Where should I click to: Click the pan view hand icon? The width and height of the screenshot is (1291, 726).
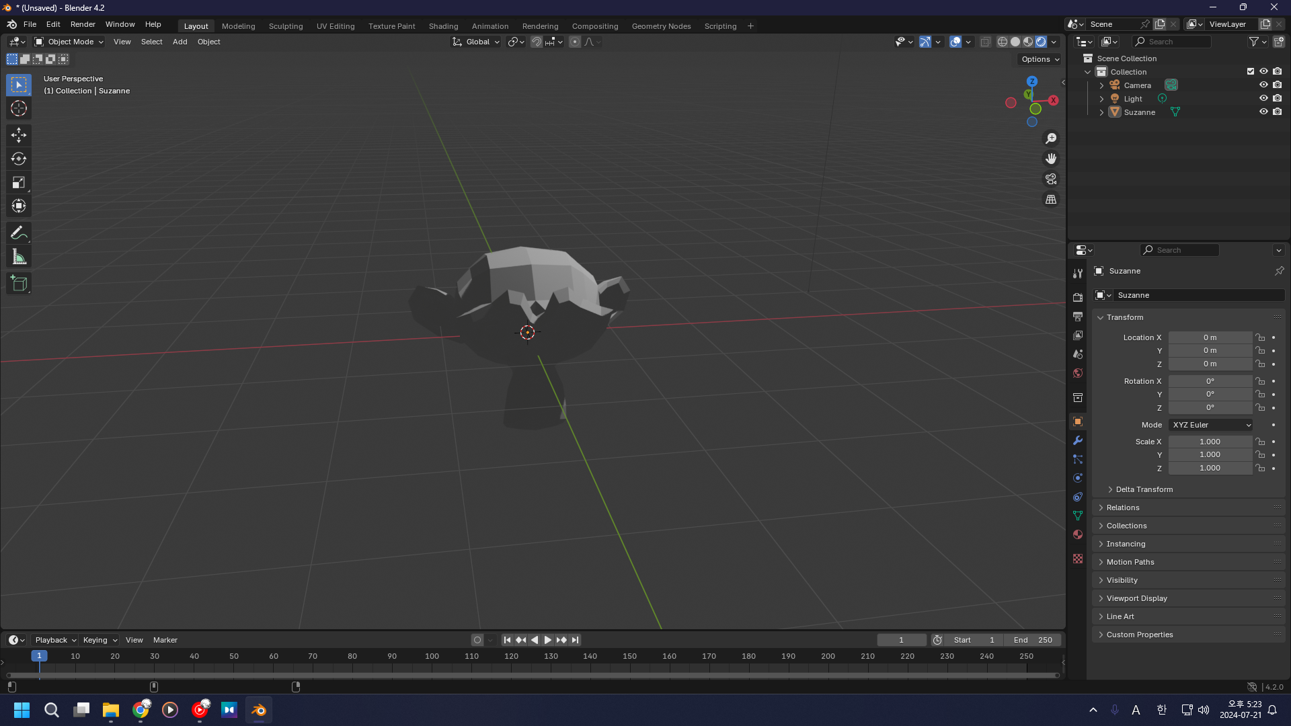pyautogui.click(x=1051, y=159)
